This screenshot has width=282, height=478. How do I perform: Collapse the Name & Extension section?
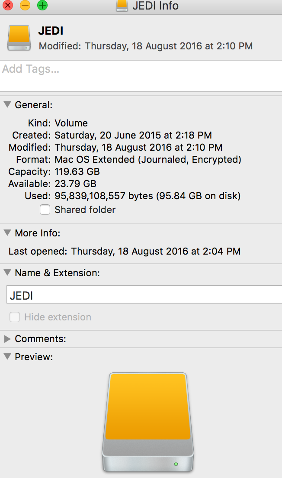(x=7, y=272)
